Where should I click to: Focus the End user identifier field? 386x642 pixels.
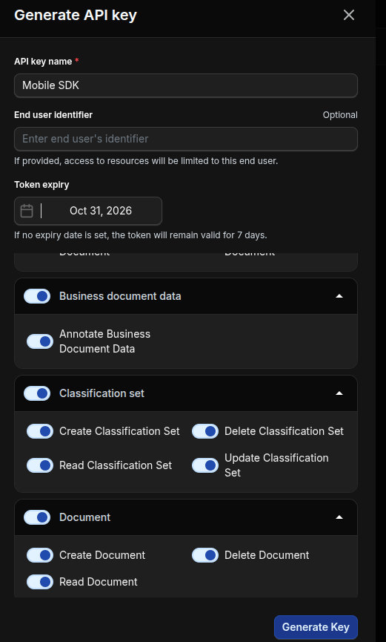186,139
